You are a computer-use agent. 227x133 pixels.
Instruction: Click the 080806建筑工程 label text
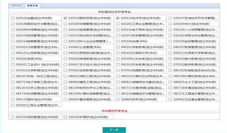point(90,82)
